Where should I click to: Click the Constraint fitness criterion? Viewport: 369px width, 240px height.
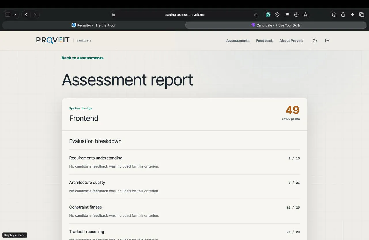(86, 207)
